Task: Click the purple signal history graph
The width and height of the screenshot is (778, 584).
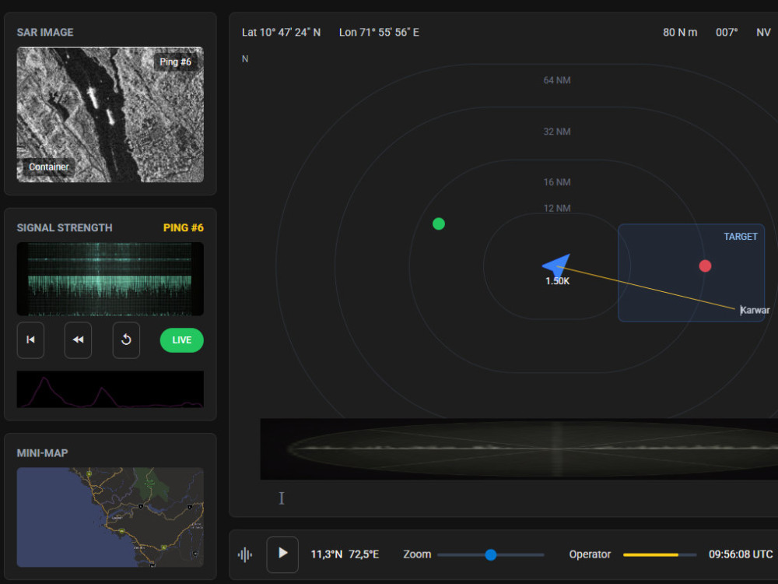Action: [110, 389]
